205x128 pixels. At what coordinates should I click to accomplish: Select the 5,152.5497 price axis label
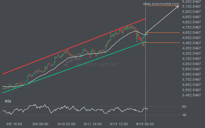pos(191,7)
